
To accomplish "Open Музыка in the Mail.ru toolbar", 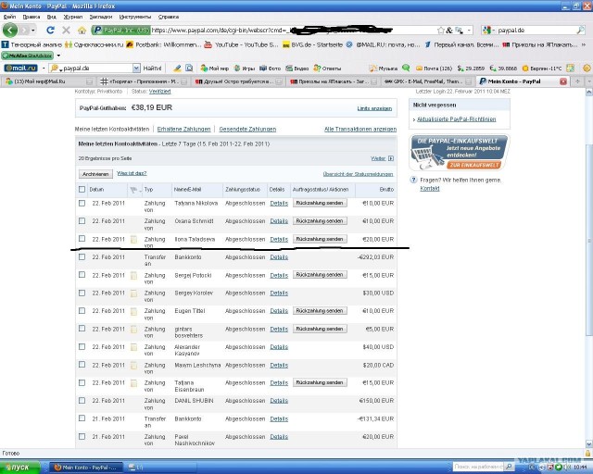I will [x=384, y=68].
